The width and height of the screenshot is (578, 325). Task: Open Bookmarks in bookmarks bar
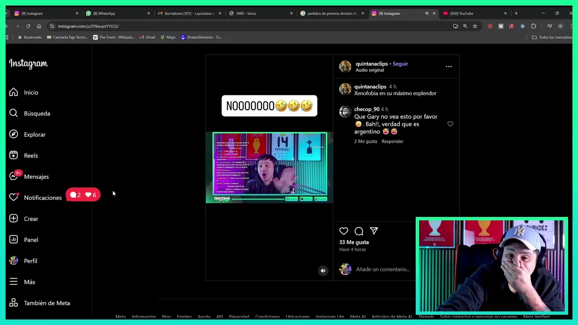[x=30, y=37]
